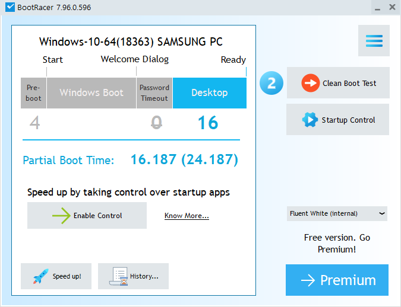Screen dimensions: 401x307
Task: Close the BootRacer window
Action: [x=392, y=7]
